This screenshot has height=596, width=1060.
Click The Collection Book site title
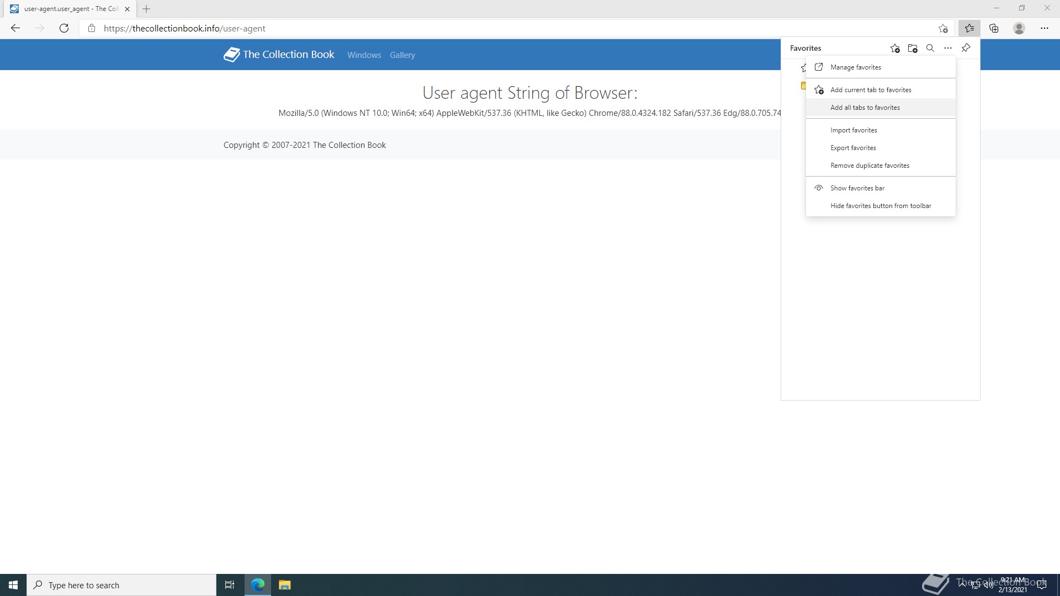[x=289, y=54]
